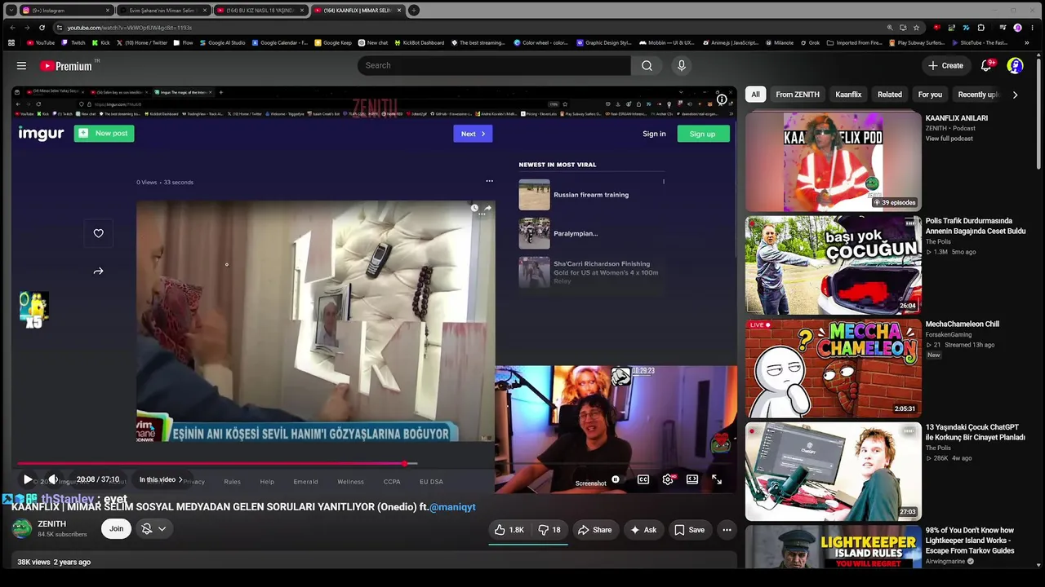Viewport: 1045px width, 587px height.
Task: Like the video with 1.8K likes
Action: tap(509, 530)
